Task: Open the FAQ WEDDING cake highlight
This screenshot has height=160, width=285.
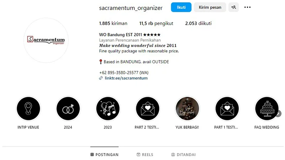Action: 267,109
